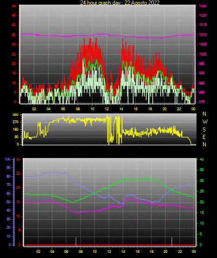
Task: Click the sunset dotted yellow marker
Action: pyautogui.click(x=172, y=242)
